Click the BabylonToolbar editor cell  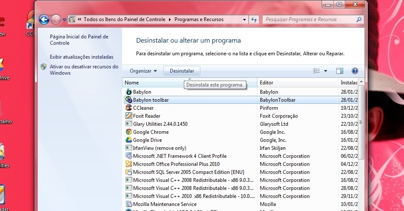[278, 100]
